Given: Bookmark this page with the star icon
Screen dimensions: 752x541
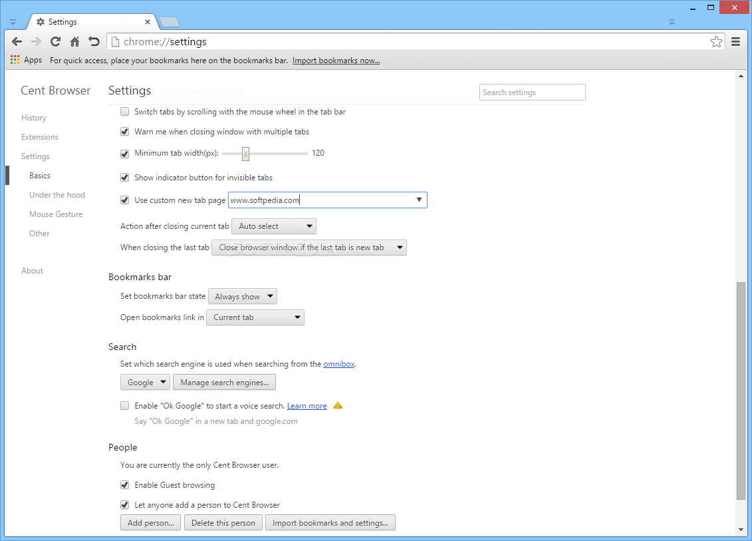Looking at the screenshot, I should point(717,42).
